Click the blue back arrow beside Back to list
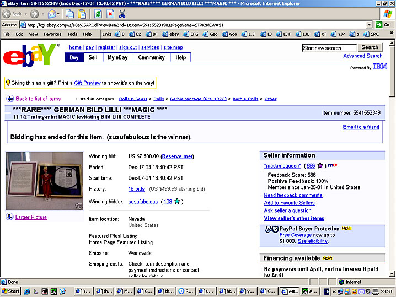 (x=10, y=99)
